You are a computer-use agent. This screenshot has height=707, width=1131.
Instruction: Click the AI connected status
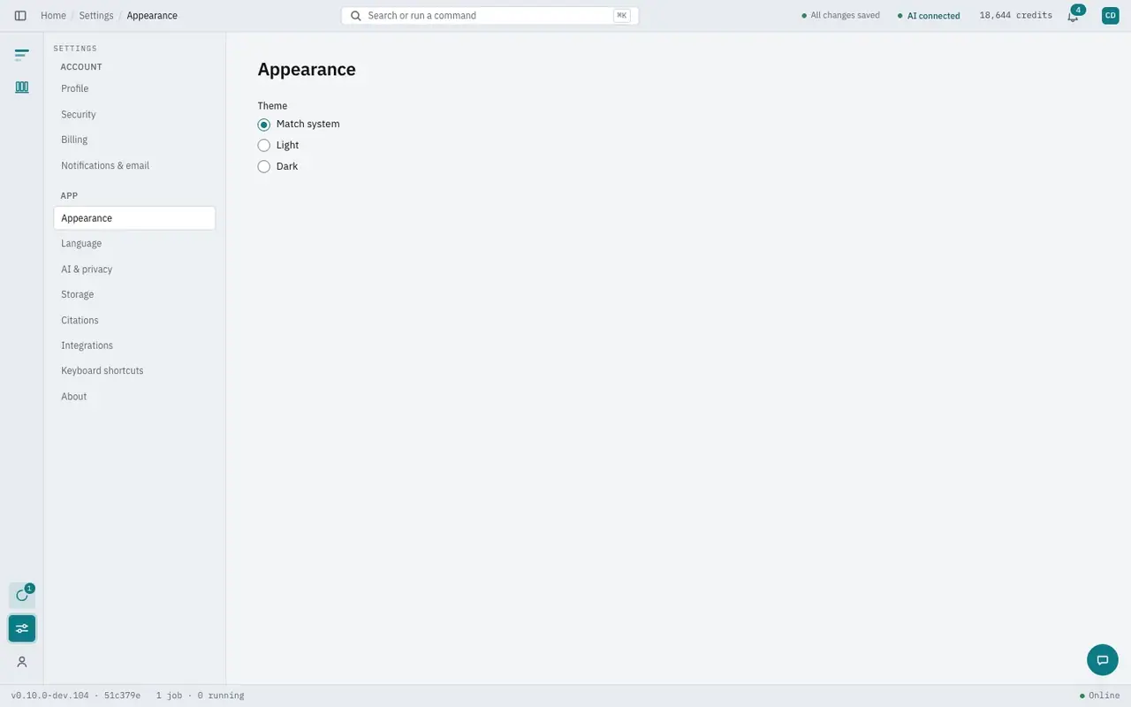929,16
